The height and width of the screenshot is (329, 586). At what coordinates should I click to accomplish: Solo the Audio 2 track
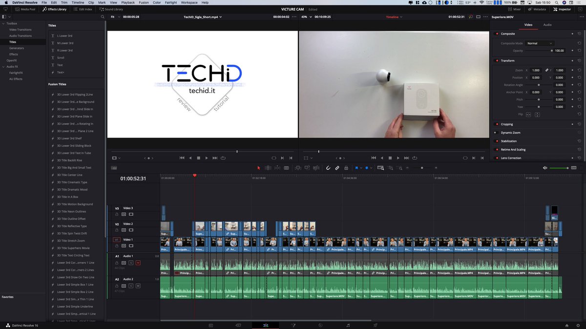coord(131,286)
